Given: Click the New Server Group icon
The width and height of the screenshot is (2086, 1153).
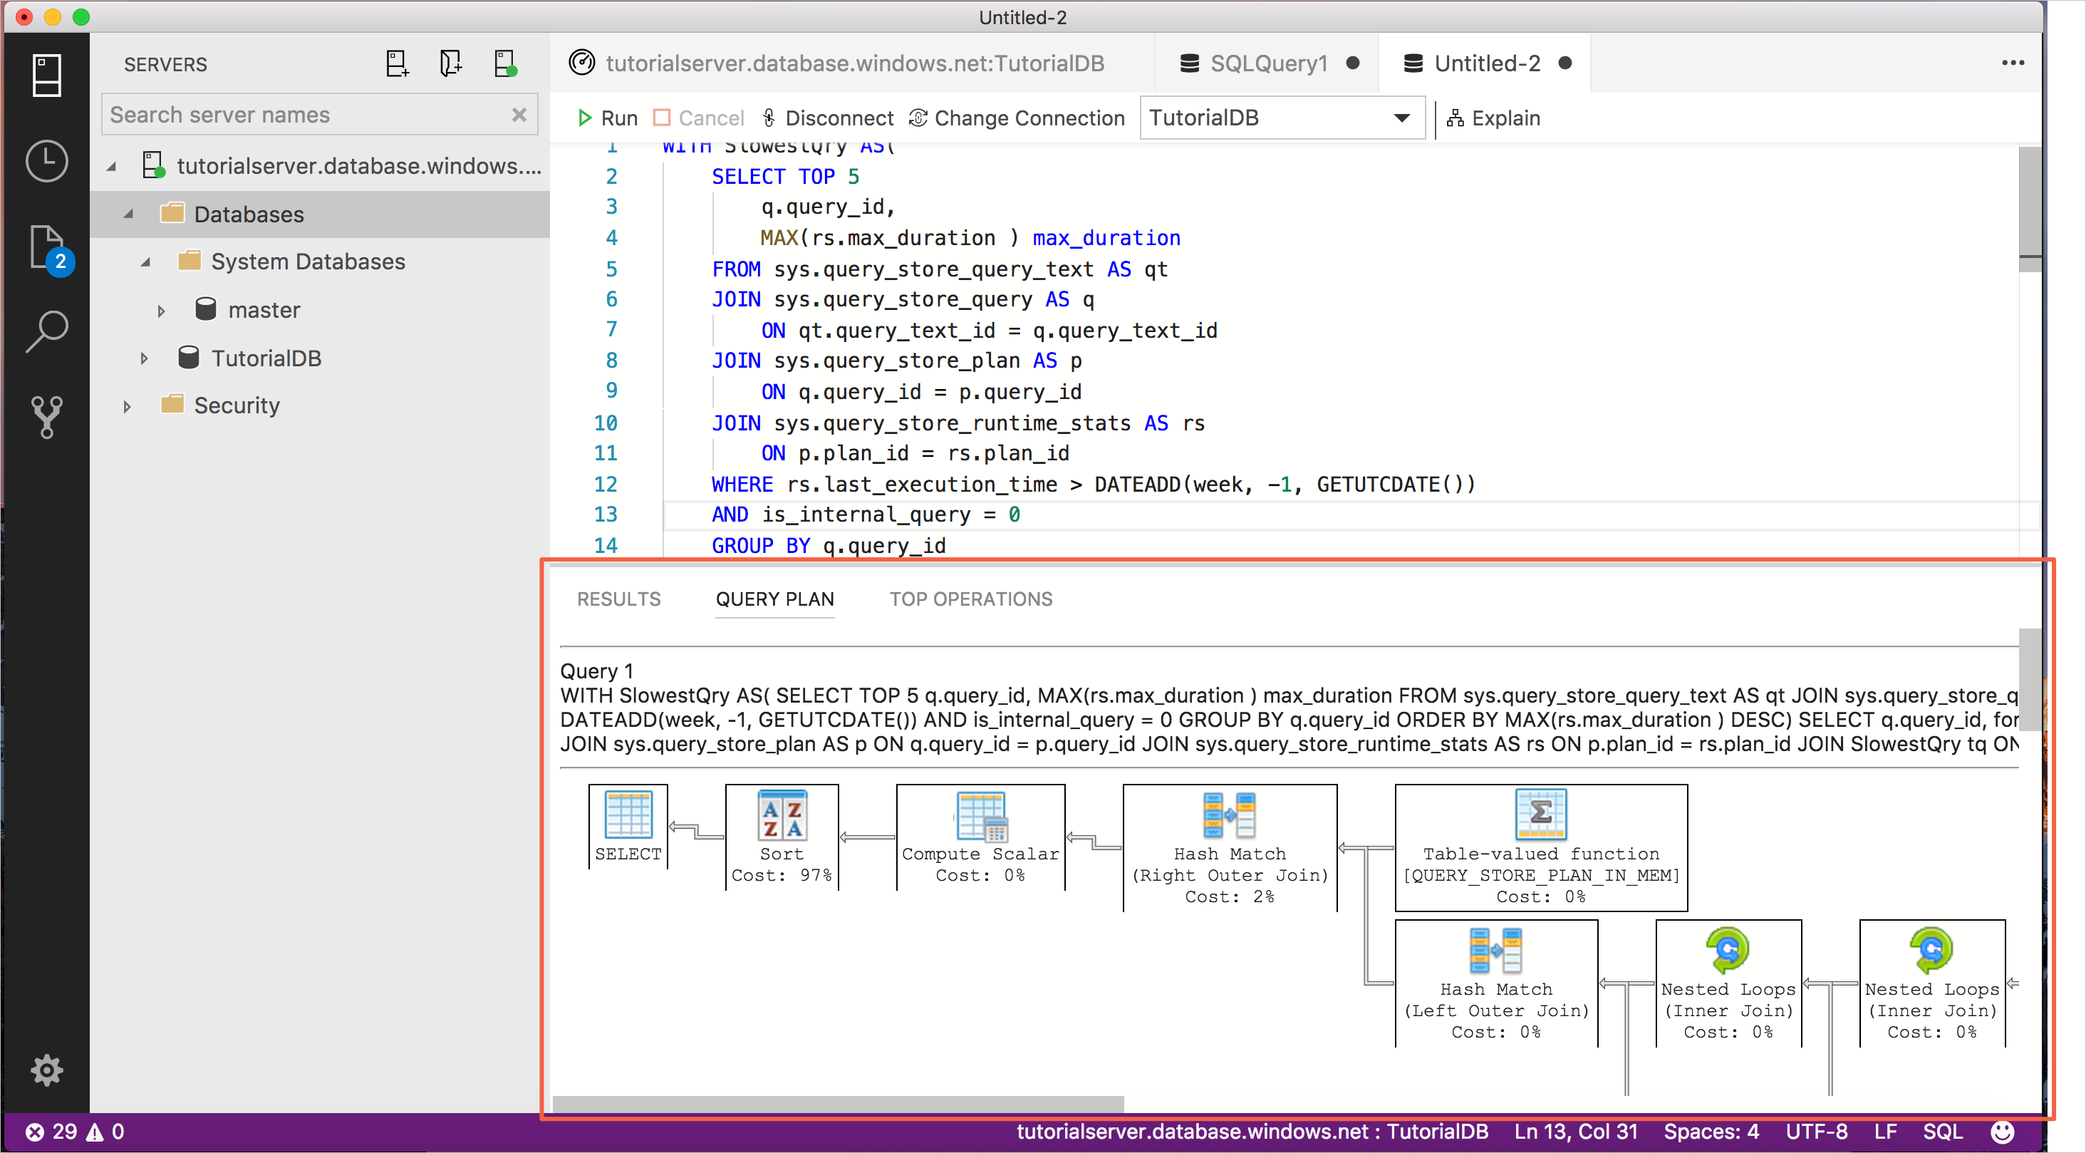Looking at the screenshot, I should [x=450, y=64].
